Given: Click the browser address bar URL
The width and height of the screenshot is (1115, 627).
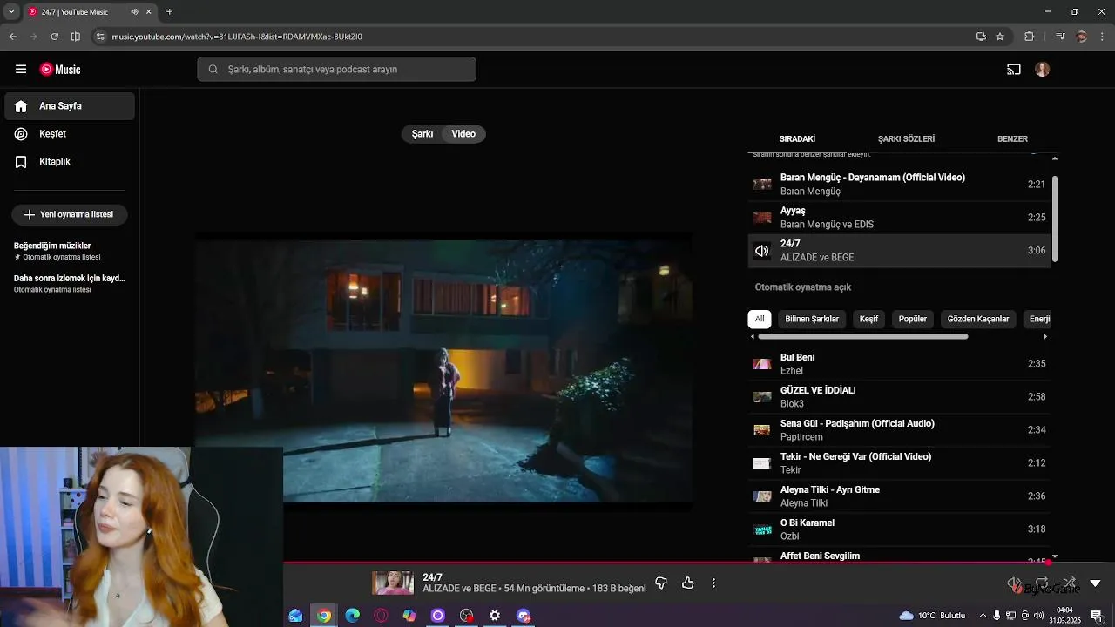Looking at the screenshot, I should coord(237,37).
